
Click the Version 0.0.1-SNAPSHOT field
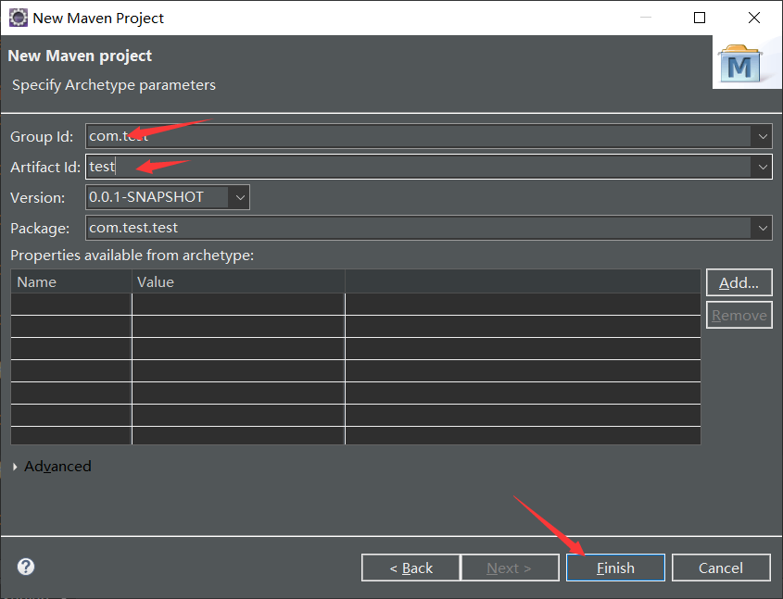tap(158, 197)
